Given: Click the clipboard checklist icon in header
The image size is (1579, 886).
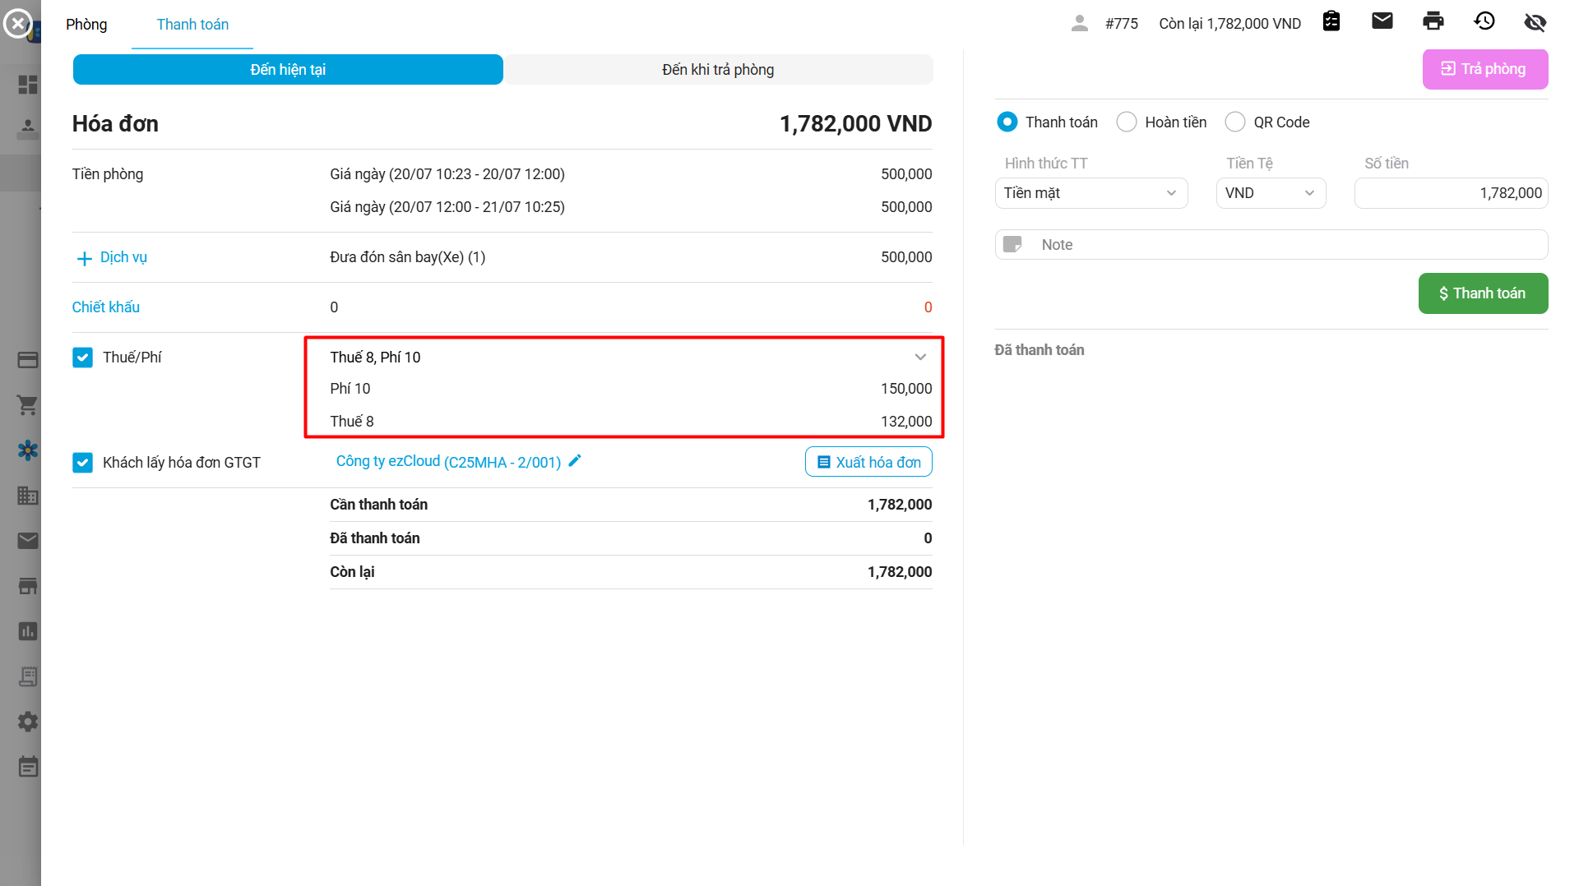Looking at the screenshot, I should (x=1331, y=21).
